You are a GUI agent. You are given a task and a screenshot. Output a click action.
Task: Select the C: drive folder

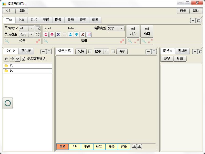[12, 66]
